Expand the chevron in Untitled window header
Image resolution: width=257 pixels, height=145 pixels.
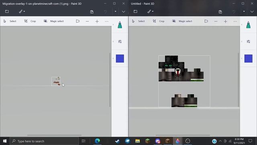(252, 12)
